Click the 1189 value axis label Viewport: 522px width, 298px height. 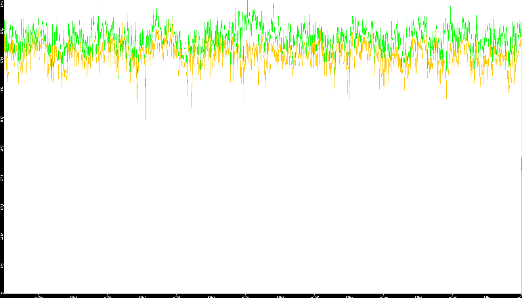point(2,236)
